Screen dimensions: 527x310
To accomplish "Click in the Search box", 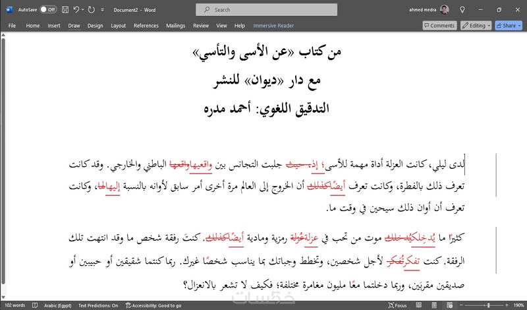I will tap(266, 10).
